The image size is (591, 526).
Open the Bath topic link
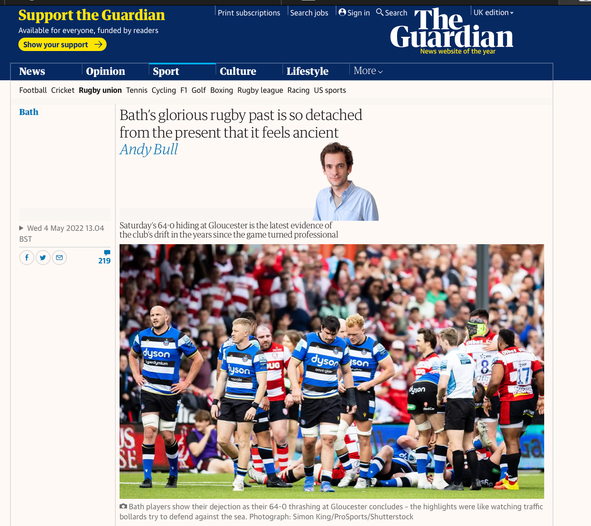click(x=29, y=112)
